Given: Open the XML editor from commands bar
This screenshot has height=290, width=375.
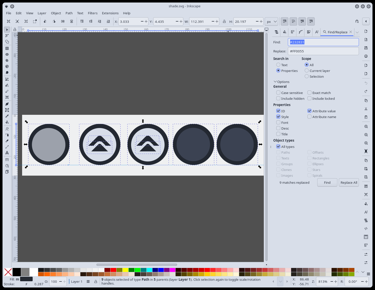Looking at the screenshot, I should click(x=366, y=229).
